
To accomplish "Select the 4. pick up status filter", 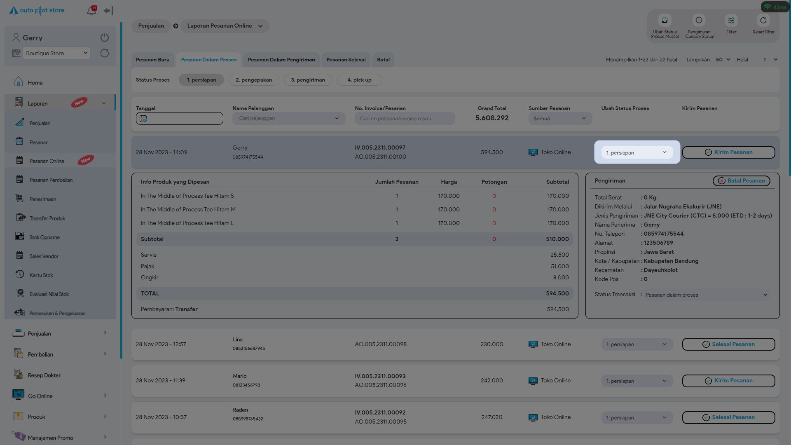I will [359, 80].
